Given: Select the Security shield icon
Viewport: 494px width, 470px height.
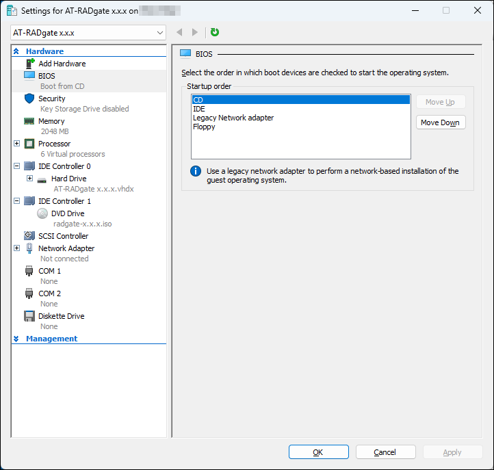Looking at the screenshot, I should 29,99.
